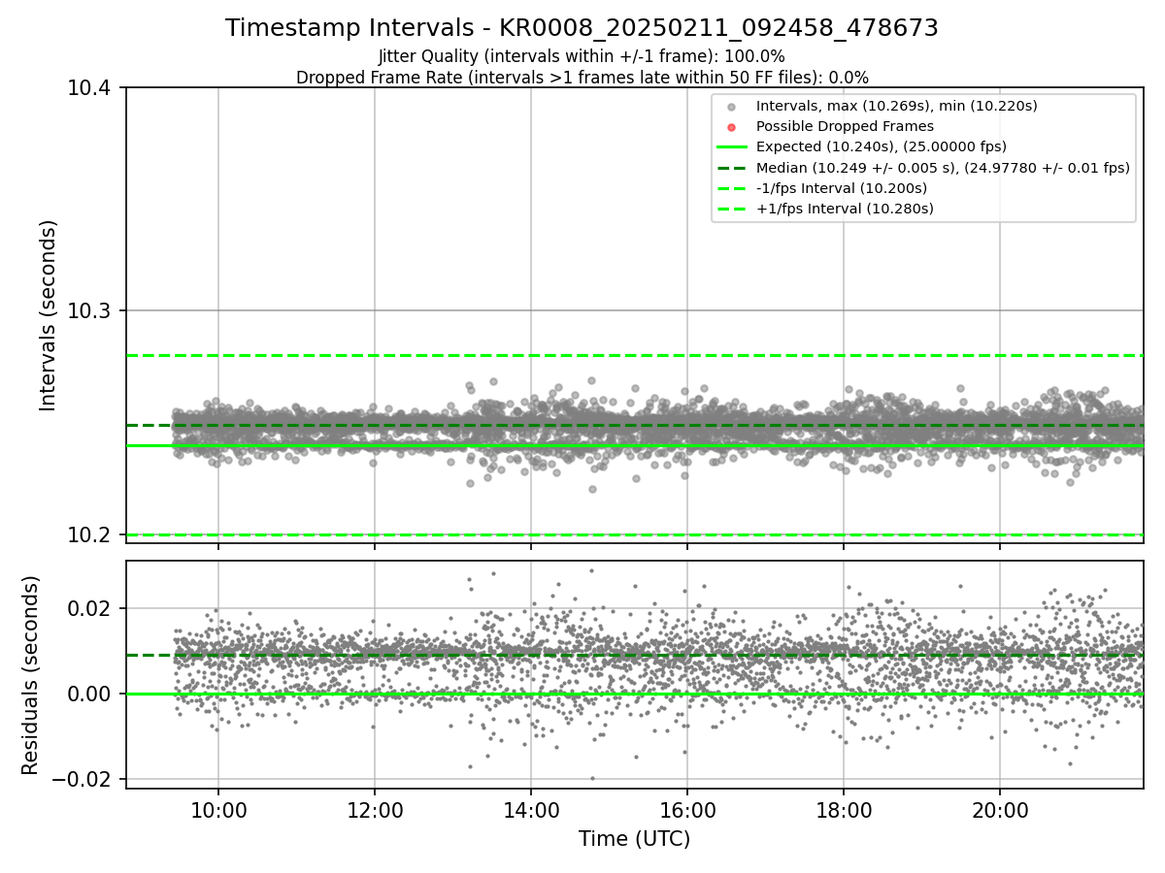Select the 'Dropped Frame Rate' subtitle line
1165x873 pixels.
[x=582, y=78]
